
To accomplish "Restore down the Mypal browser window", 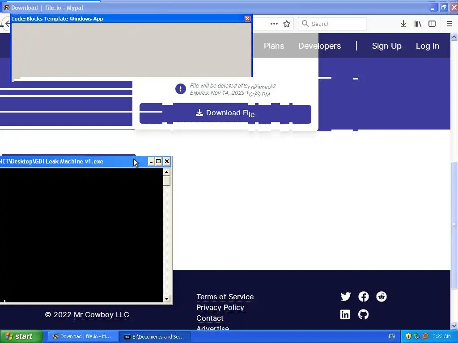I will tap(443, 8).
